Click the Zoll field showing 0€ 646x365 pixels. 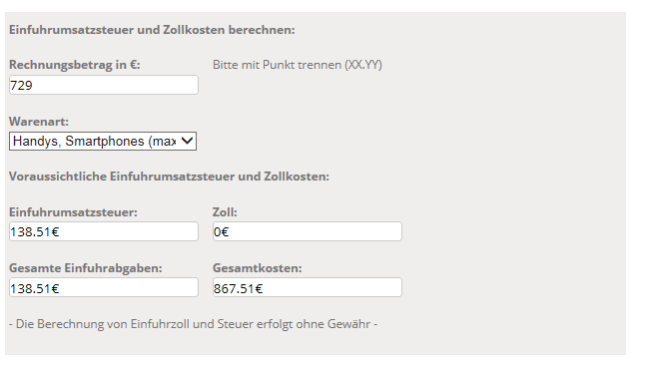307,231
